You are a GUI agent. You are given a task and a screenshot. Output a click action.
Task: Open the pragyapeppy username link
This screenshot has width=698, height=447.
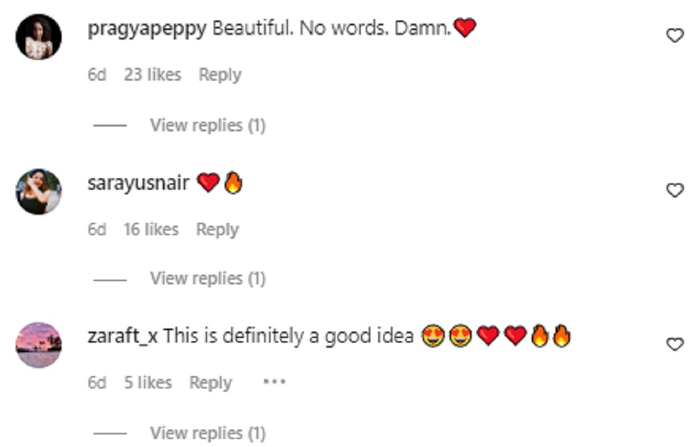147,29
